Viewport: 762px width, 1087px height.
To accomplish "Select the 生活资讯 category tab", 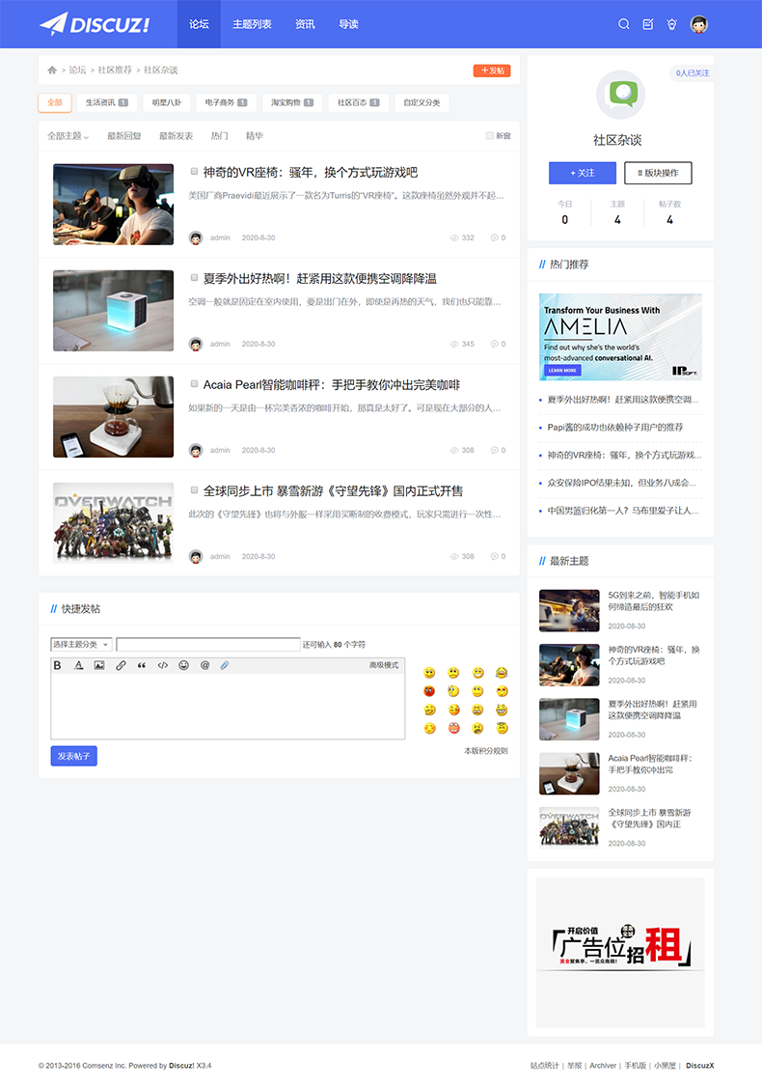I will coord(107,102).
